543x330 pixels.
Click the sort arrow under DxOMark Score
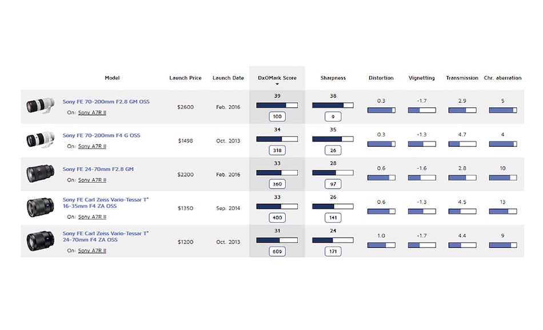tap(277, 84)
